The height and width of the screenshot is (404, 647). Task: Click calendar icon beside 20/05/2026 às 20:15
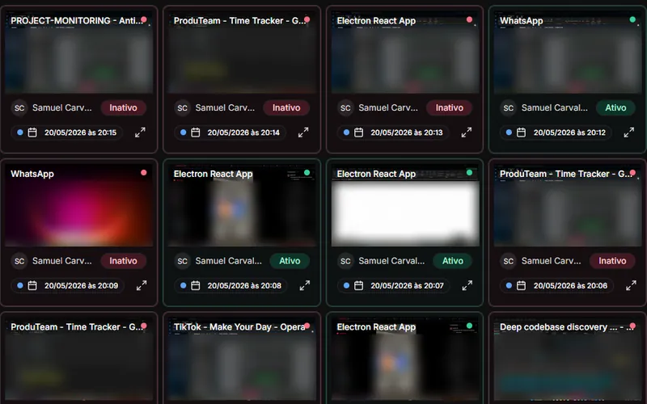click(32, 133)
